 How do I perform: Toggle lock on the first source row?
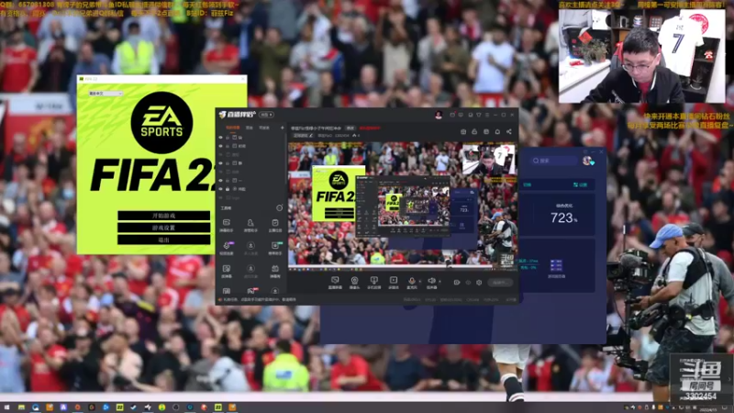[228, 138]
